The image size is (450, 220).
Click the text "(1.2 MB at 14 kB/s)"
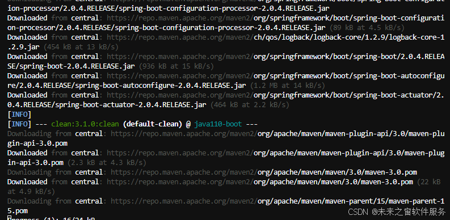coord(288,86)
